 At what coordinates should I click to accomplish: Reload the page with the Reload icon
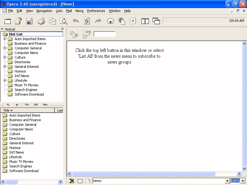click(x=87, y=21)
